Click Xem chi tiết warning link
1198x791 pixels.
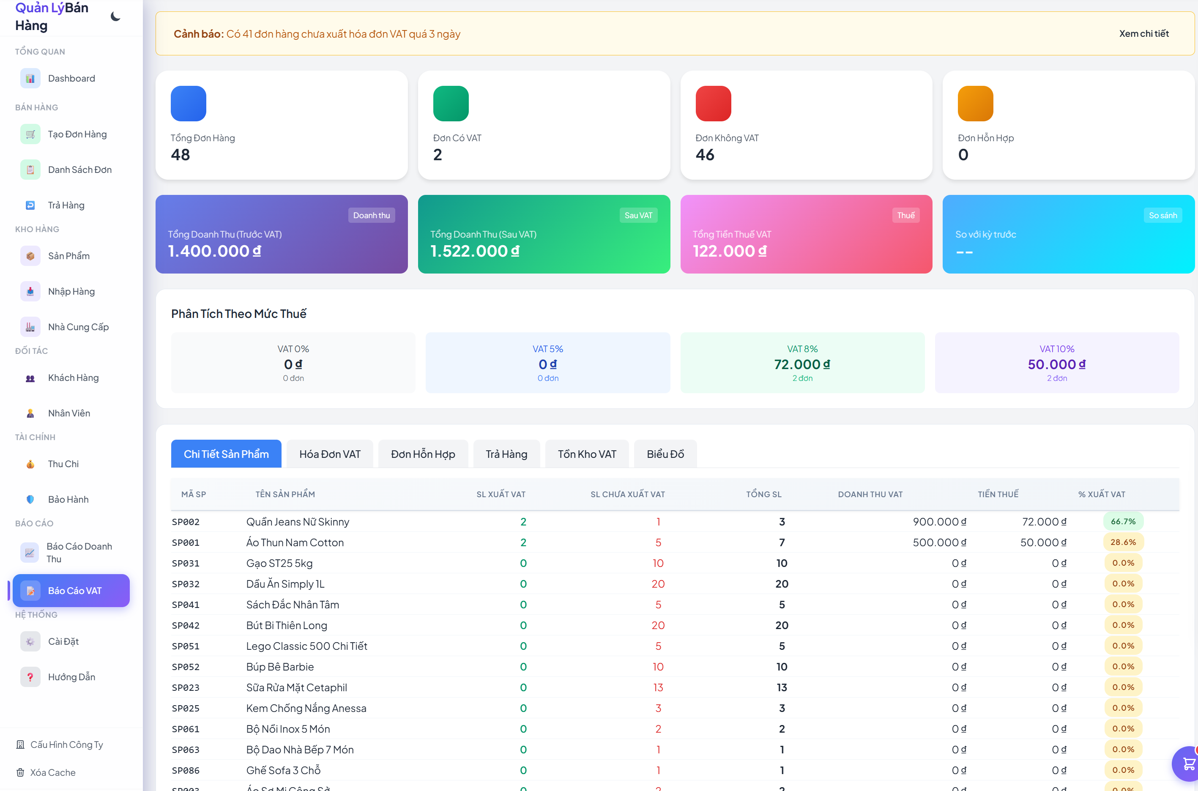point(1143,34)
